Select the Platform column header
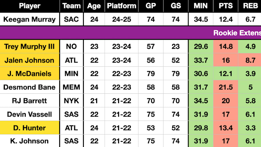The width and height of the screenshot is (261, 147). coord(122,6)
